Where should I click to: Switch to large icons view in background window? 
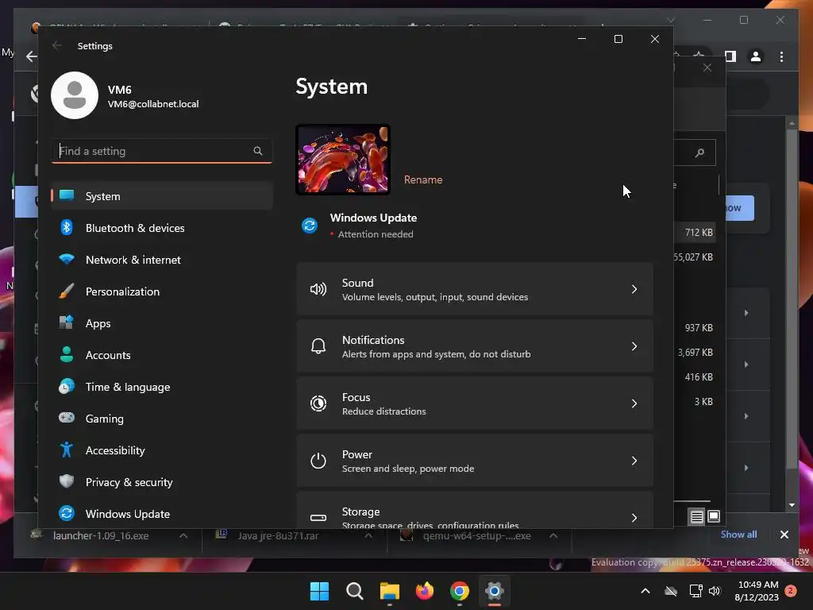click(x=714, y=516)
